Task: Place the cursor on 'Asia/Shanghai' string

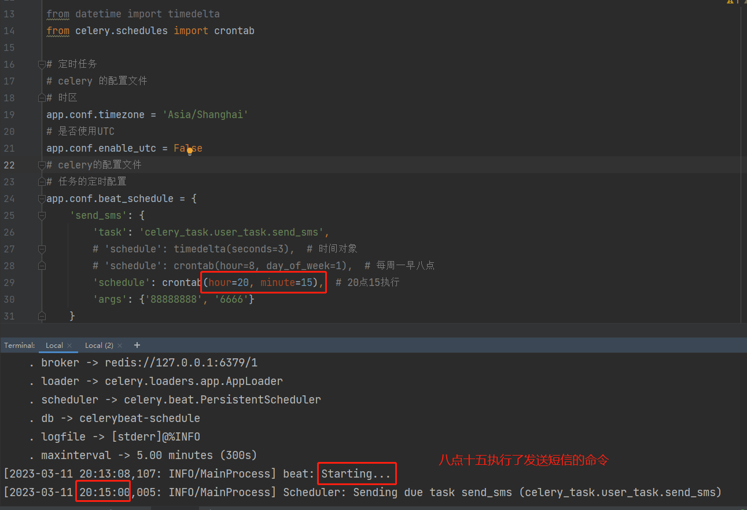Action: [x=205, y=115]
